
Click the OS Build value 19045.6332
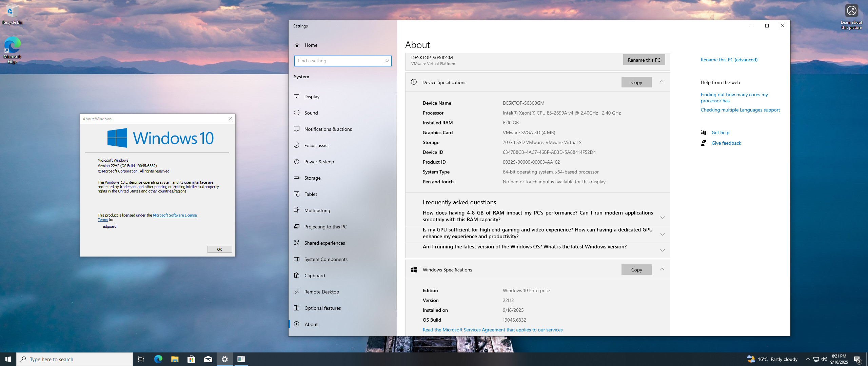click(514, 320)
